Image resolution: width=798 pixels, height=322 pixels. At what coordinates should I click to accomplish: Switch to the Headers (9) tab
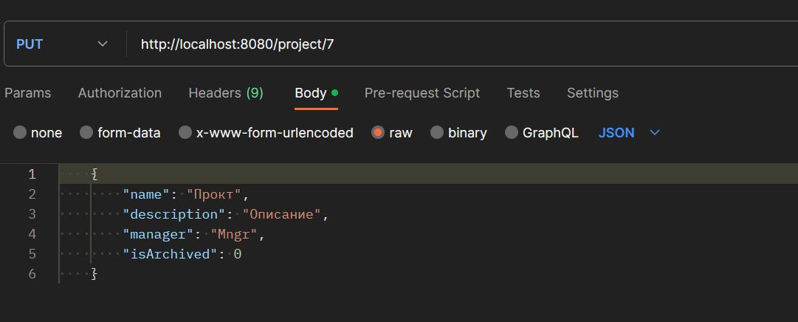tap(226, 93)
